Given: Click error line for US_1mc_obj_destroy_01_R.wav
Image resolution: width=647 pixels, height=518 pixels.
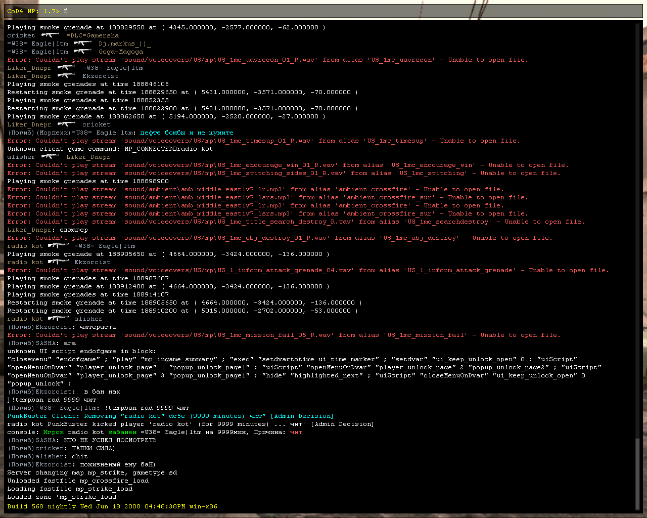Looking at the screenshot, I should coord(280,238).
